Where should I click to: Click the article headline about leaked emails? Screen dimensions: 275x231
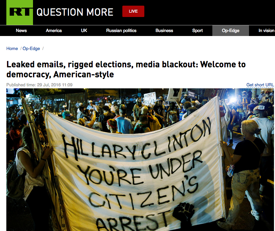126,69
